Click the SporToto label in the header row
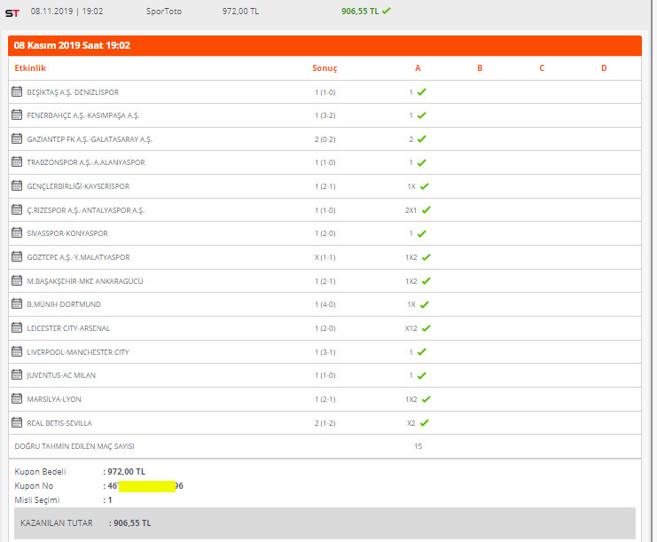The height and width of the screenshot is (542, 657). (164, 12)
